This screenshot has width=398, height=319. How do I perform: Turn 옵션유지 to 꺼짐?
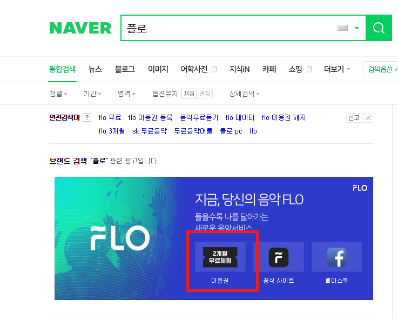coord(189,94)
